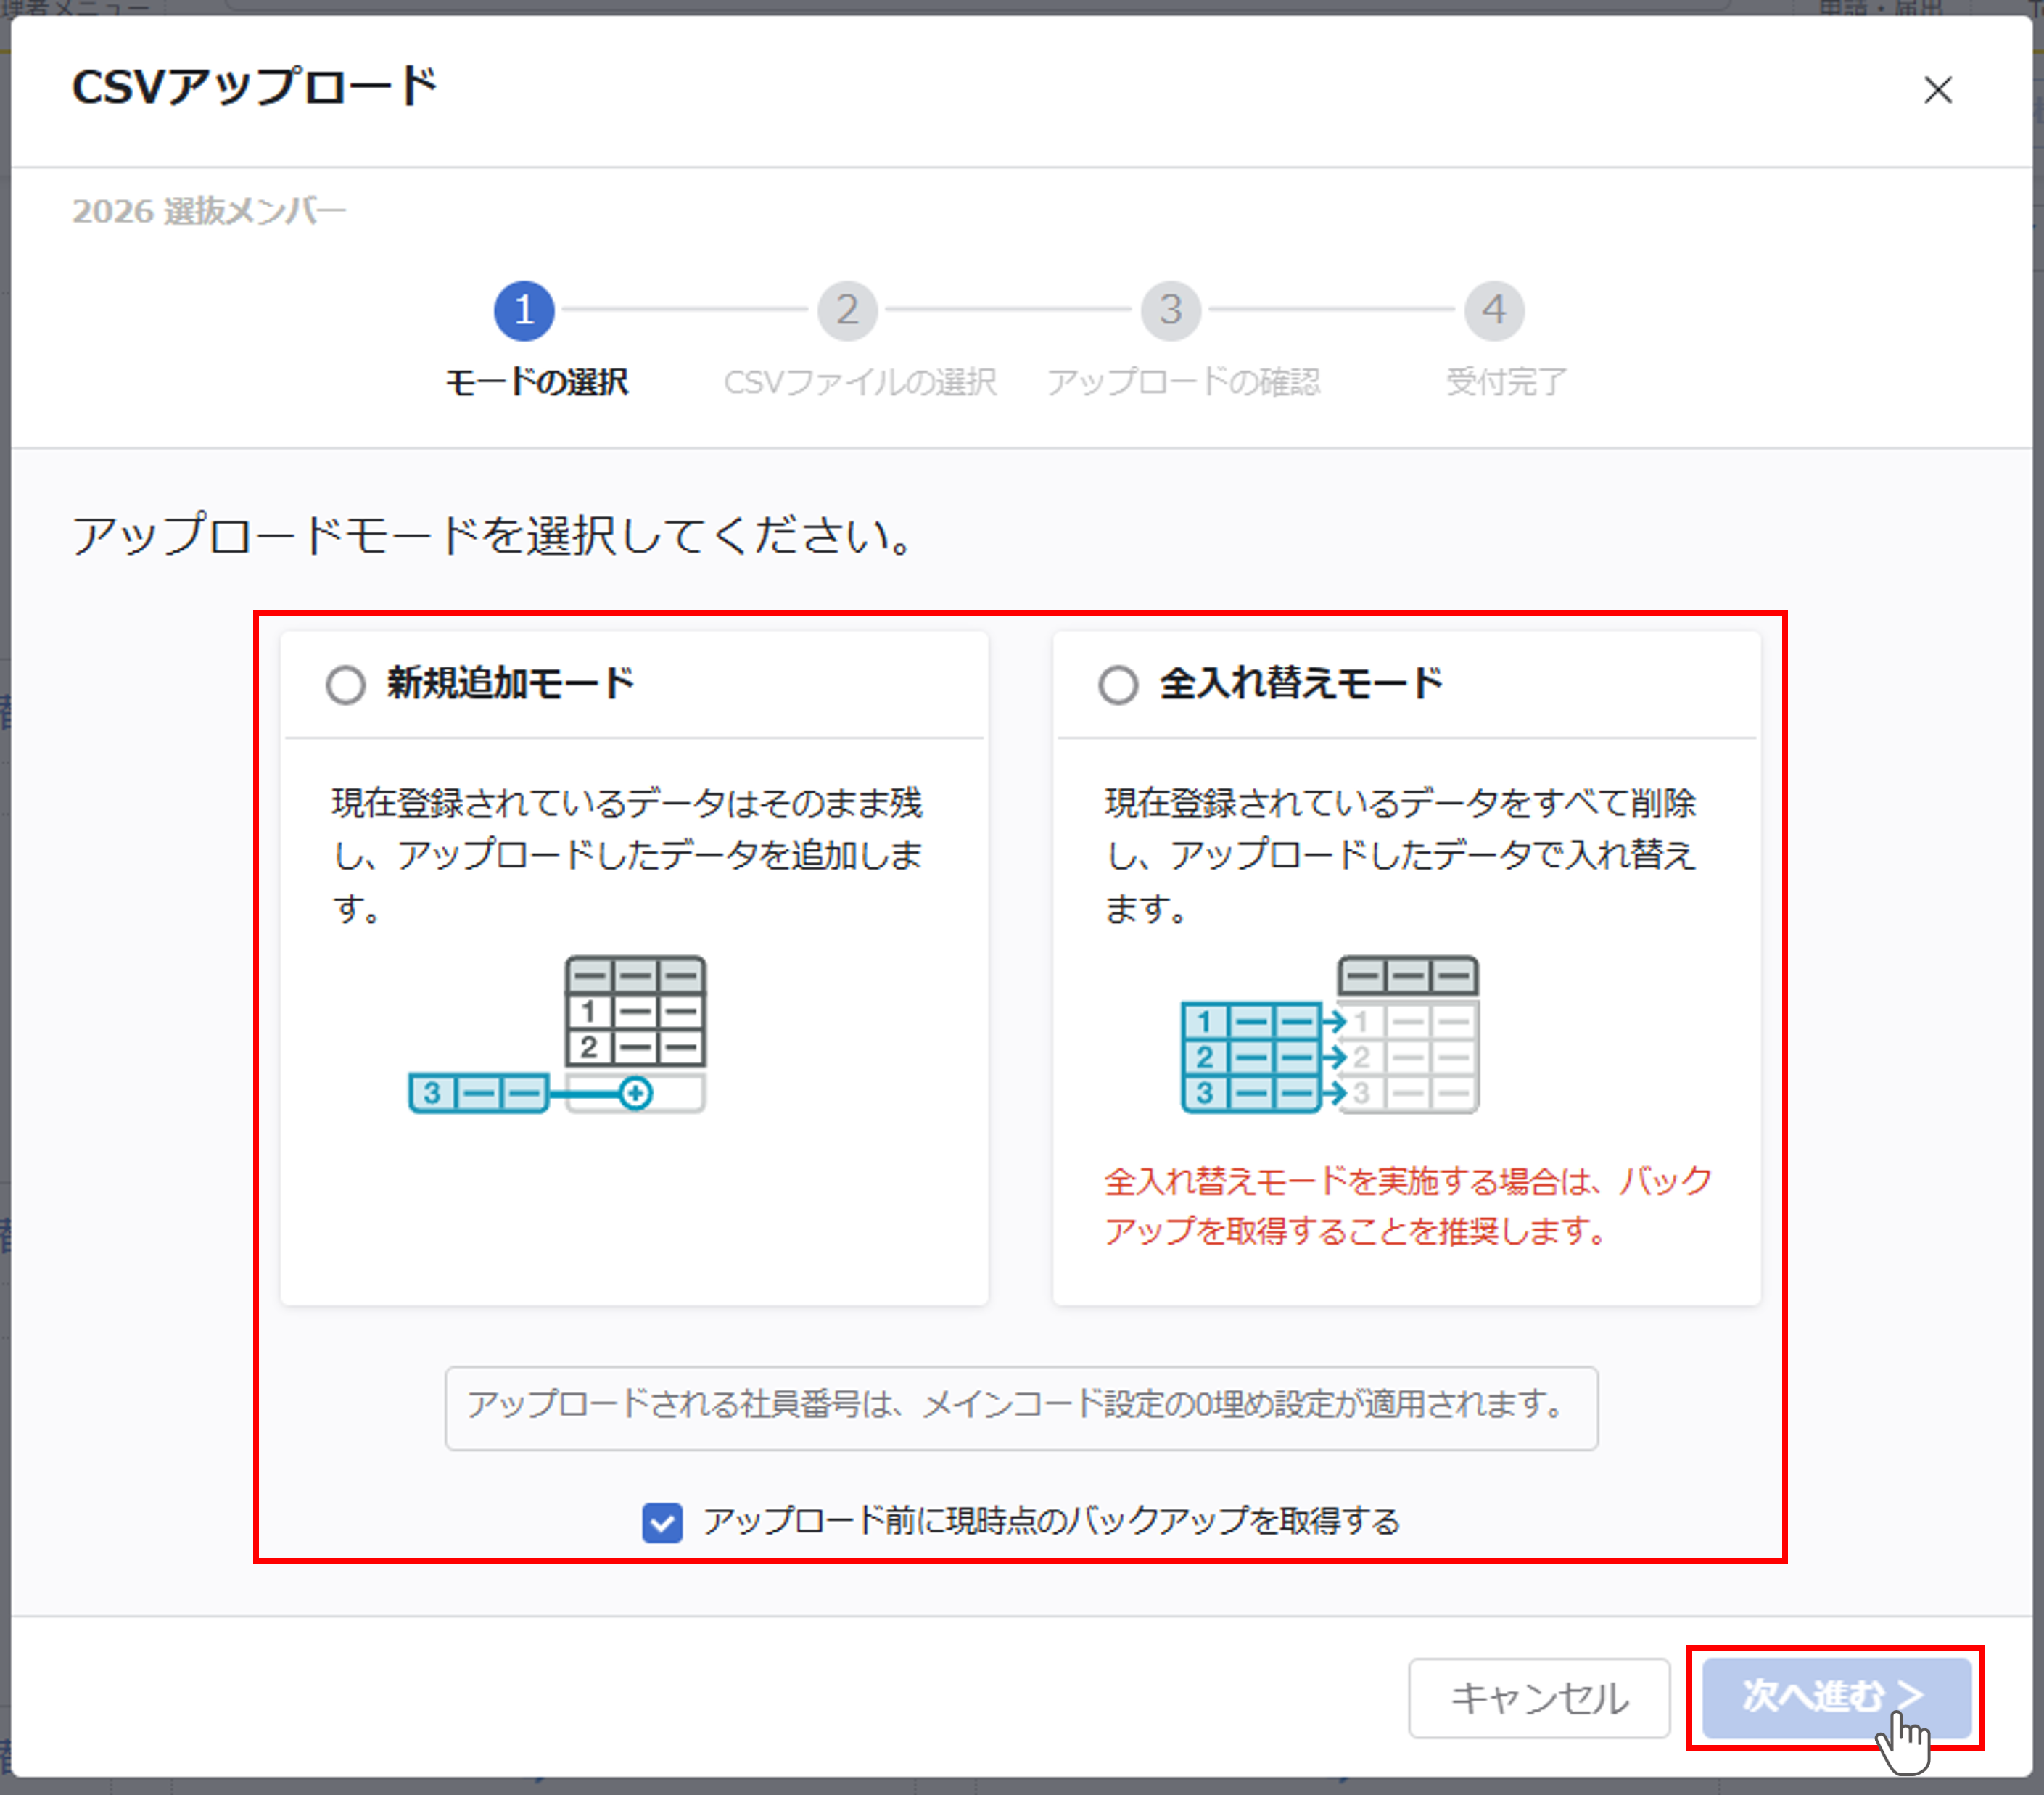Viewport: 2044px width, 1795px height.
Task: Click the 新規追加モード card title
Action: (510, 684)
